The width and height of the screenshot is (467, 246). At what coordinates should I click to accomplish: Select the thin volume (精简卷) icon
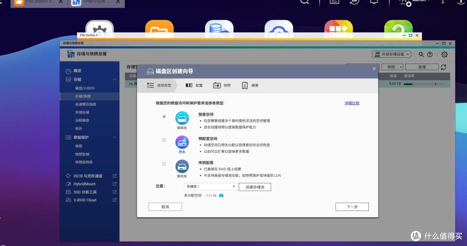(182, 118)
